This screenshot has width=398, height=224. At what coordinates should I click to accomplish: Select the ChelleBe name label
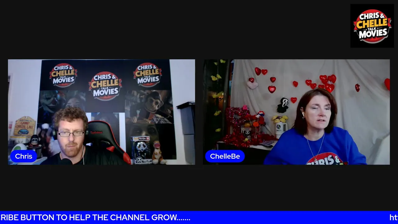[225, 156]
